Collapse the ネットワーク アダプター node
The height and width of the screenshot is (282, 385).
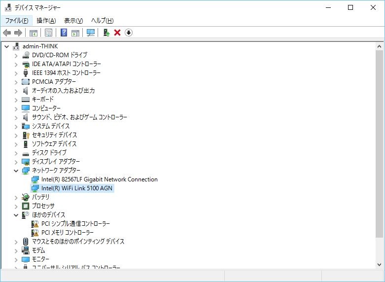(16, 171)
